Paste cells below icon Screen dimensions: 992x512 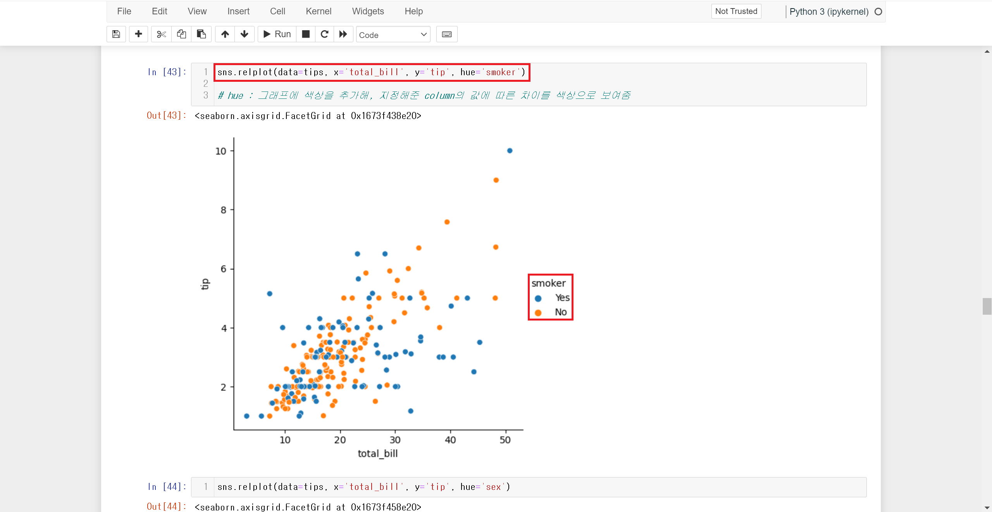(201, 34)
